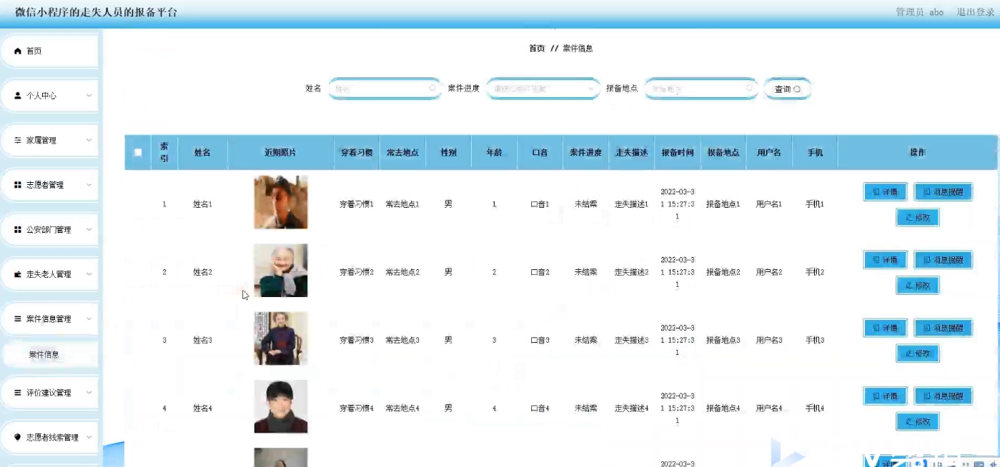Click the 首页 breadcrumb link

pos(537,49)
